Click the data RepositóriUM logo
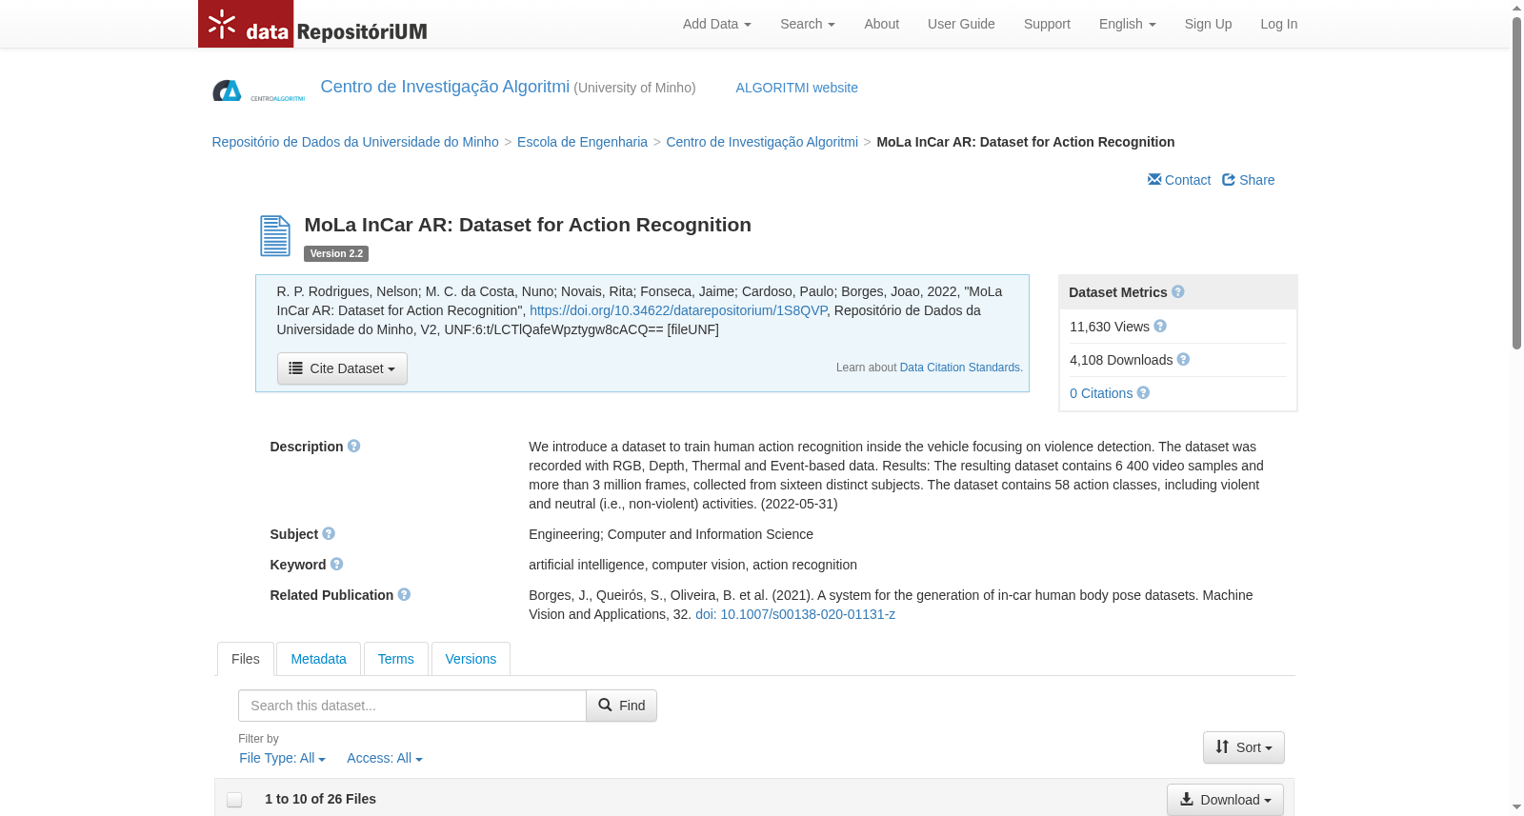 click(313, 24)
